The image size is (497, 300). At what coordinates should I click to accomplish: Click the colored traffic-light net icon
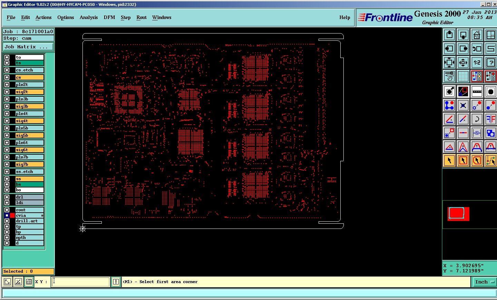coord(477,76)
